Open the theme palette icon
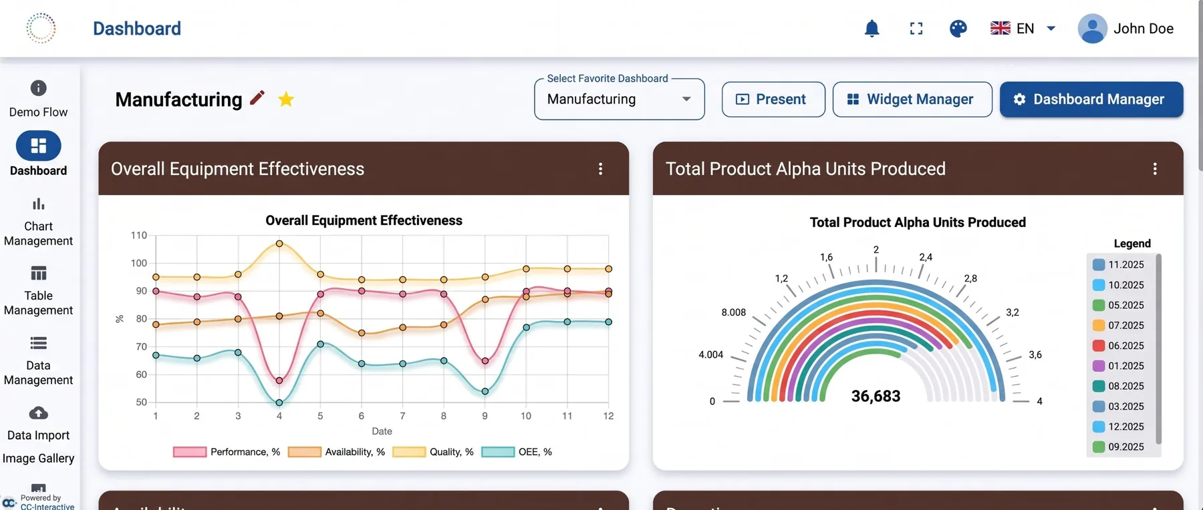 pos(958,29)
